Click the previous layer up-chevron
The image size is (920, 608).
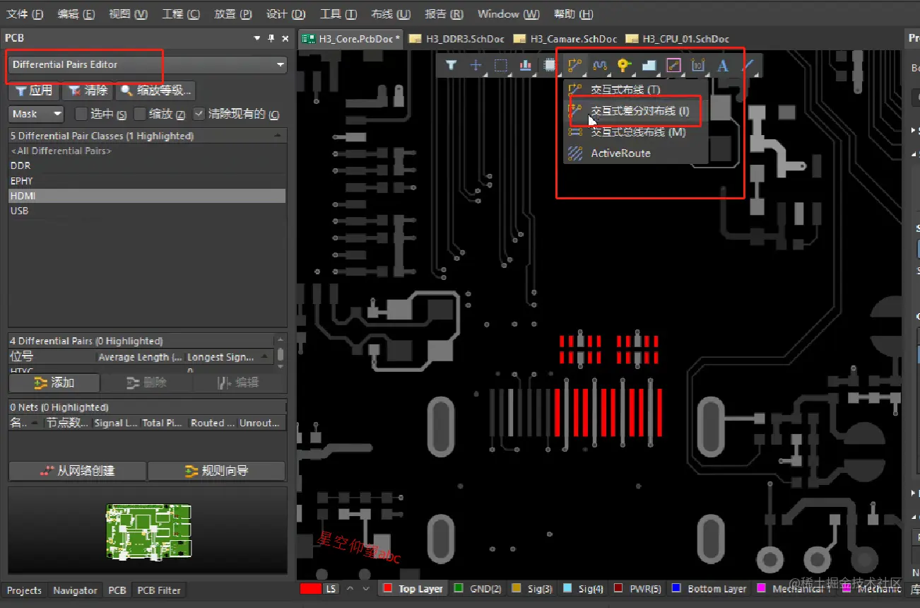coord(350,588)
